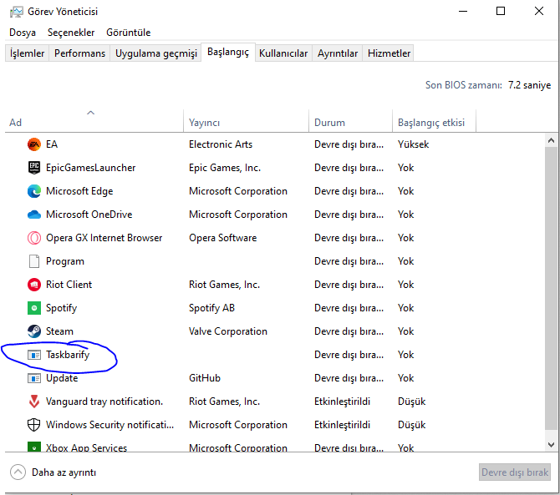This screenshot has width=560, height=495.
Task: Click the GitHub publisher cell
Action: (205, 378)
